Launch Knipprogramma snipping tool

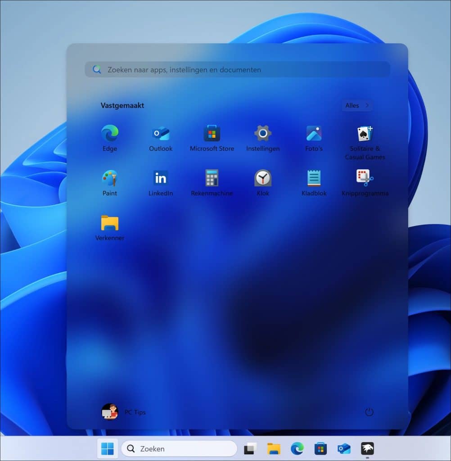(x=365, y=179)
